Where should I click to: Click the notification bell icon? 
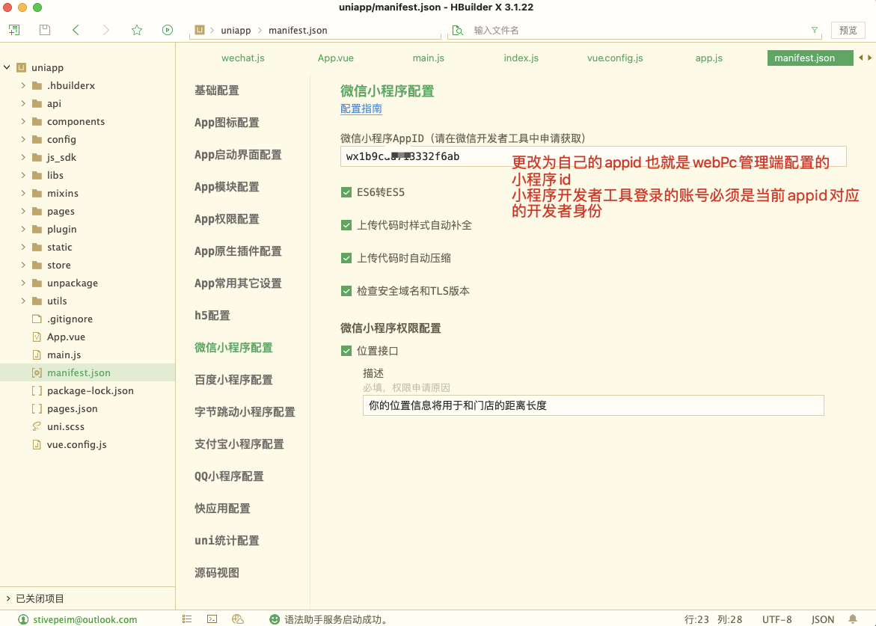(x=853, y=619)
